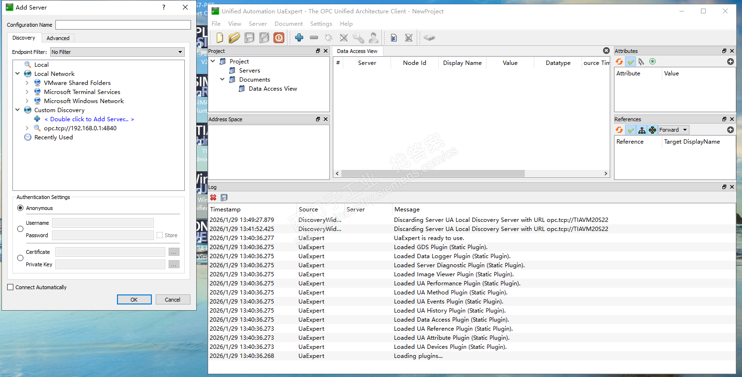Float the Log panel with its undock icon

point(724,187)
